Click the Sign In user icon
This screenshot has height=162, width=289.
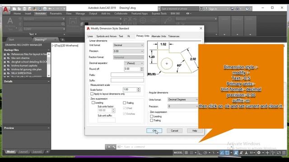[207, 9]
